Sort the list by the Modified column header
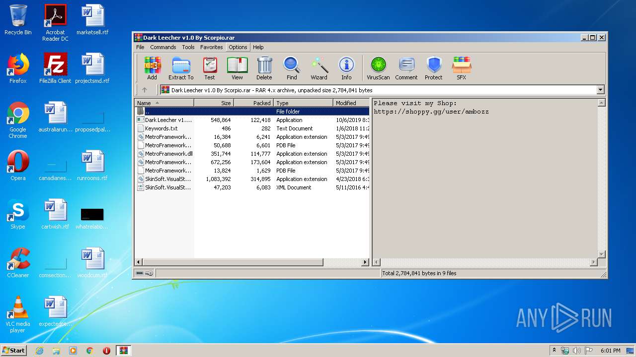636x357 pixels. click(x=351, y=103)
